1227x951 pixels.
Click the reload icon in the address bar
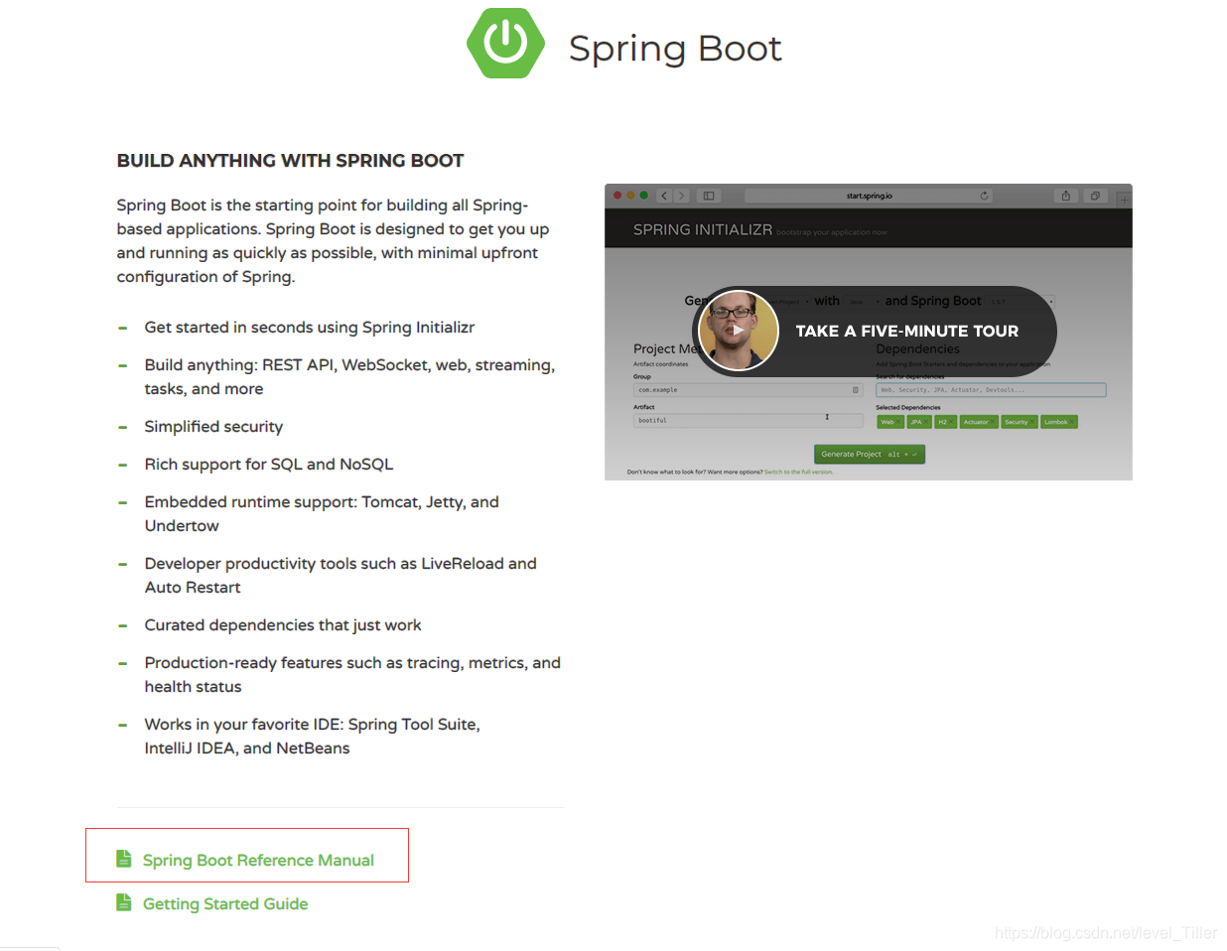click(985, 196)
